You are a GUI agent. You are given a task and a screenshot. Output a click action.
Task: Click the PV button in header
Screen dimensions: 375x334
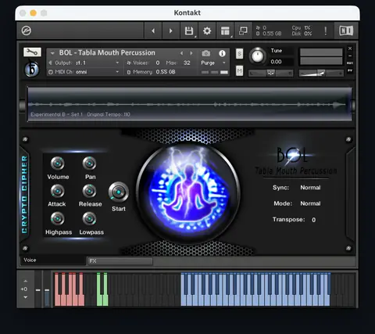(x=350, y=70)
